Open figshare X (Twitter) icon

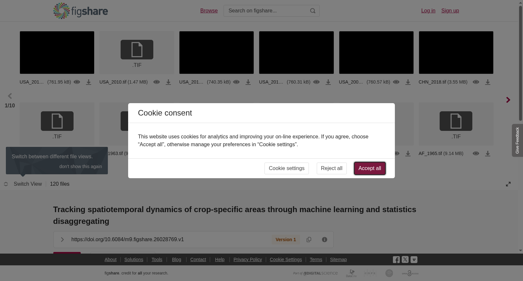[405, 259]
